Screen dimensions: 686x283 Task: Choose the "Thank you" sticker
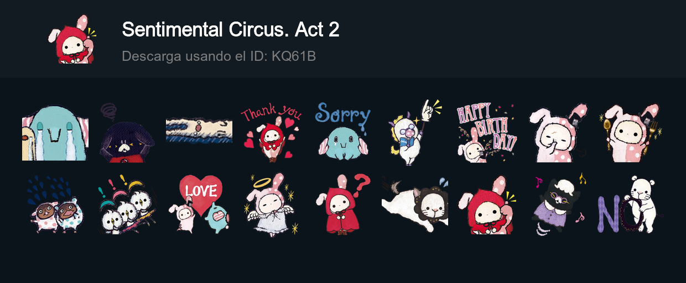pyautogui.click(x=271, y=132)
